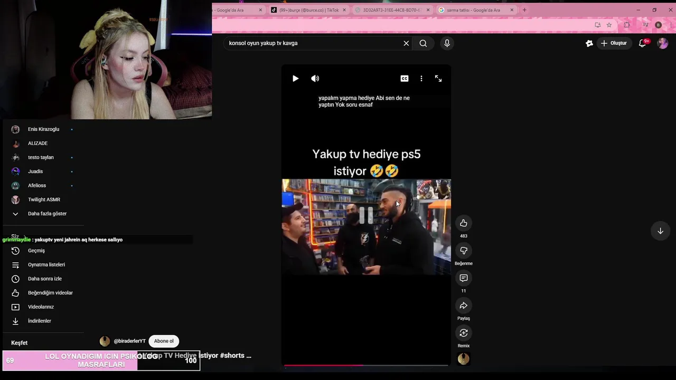Play the paused YouTube Short

coord(295,79)
